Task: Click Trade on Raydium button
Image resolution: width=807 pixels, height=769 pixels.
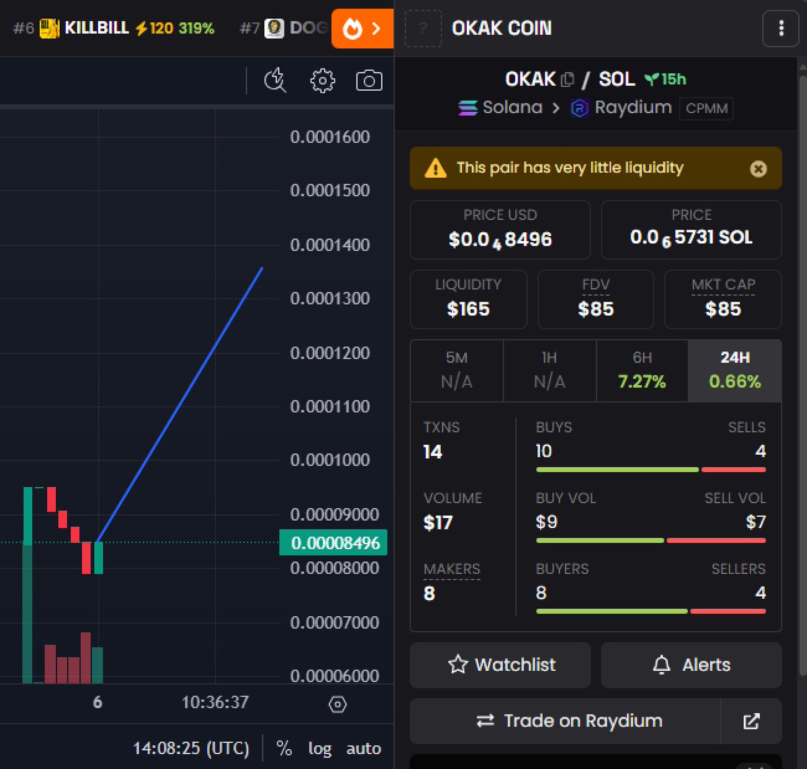Action: [565, 721]
